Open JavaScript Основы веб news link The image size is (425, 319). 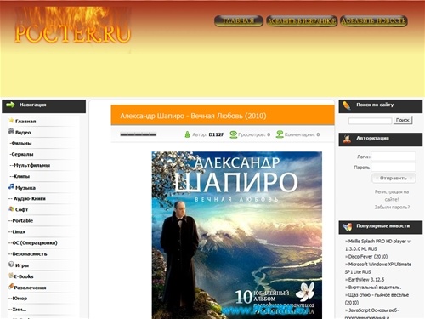tap(371, 314)
